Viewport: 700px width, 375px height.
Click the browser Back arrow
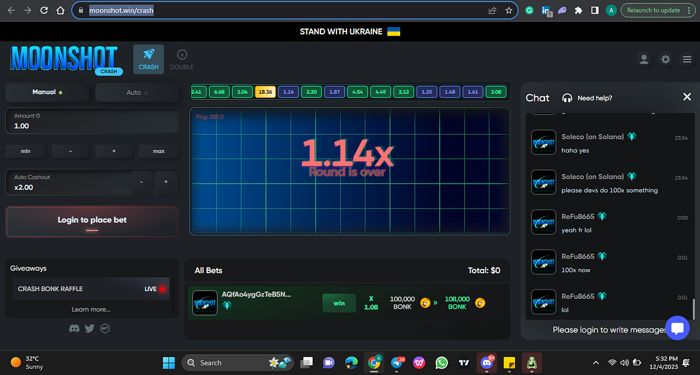[10, 10]
